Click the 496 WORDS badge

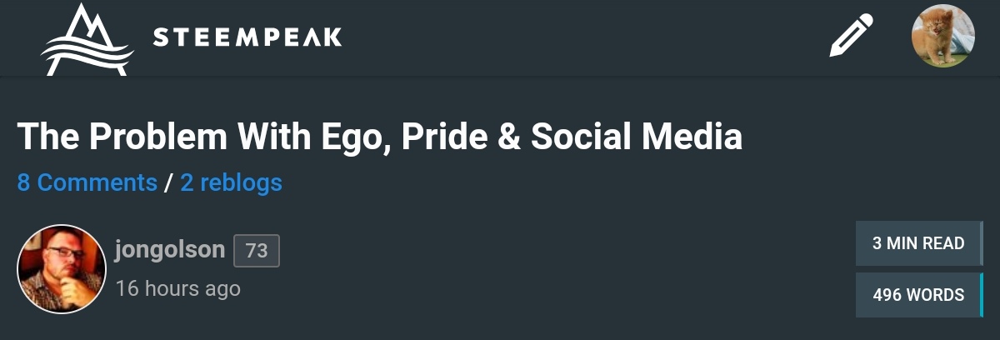pos(918,295)
